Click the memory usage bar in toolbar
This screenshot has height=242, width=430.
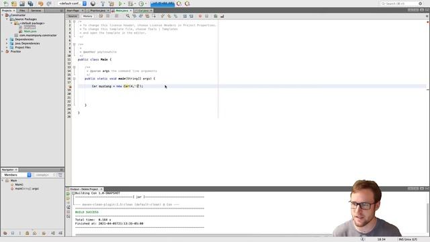pyautogui.click(x=163, y=3)
